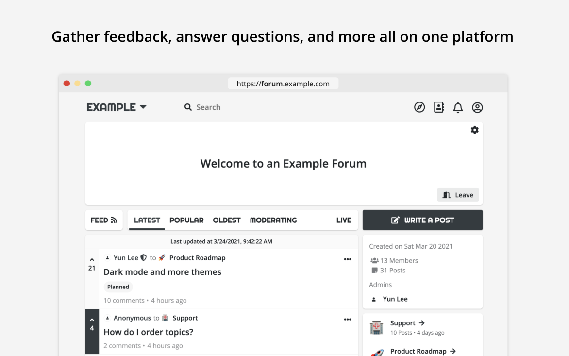Open Yun Lee author name in post
The height and width of the screenshot is (356, 569).
pyautogui.click(x=126, y=258)
